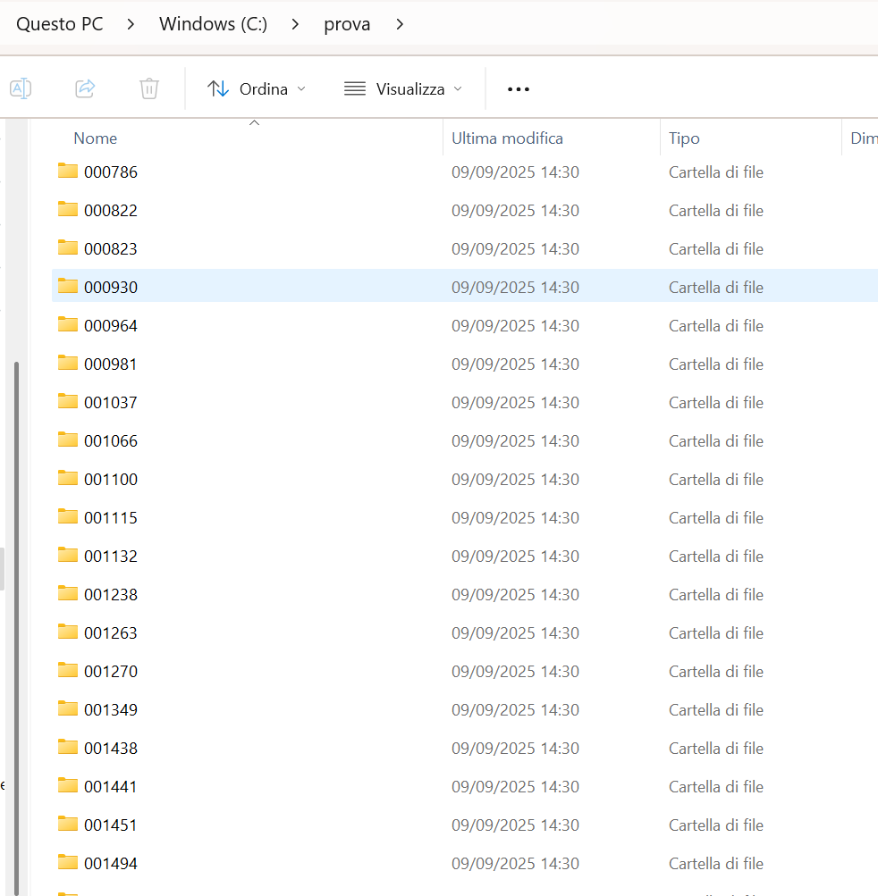Click the folder icon of 001263
Viewport: 878px width, 896px height.
coord(68,632)
